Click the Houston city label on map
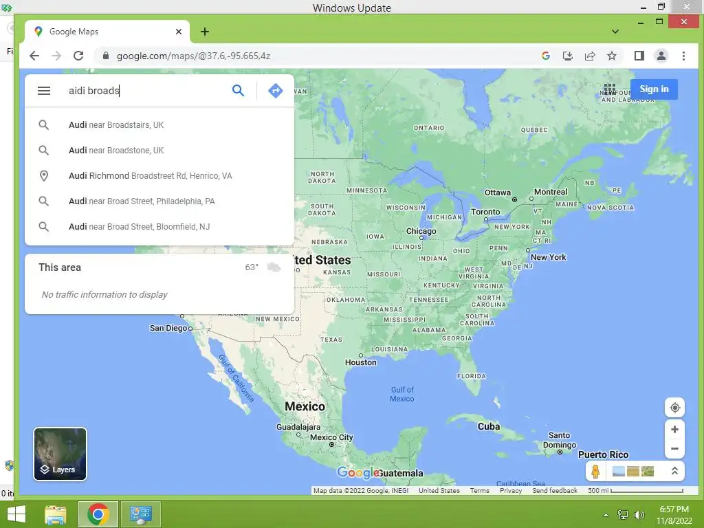The image size is (704, 528). (x=360, y=362)
